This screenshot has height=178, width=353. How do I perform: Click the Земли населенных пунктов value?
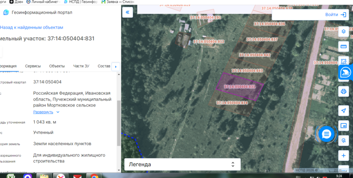click(x=62, y=144)
